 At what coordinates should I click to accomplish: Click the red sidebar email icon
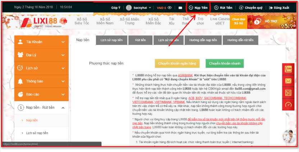(x=288, y=81)
